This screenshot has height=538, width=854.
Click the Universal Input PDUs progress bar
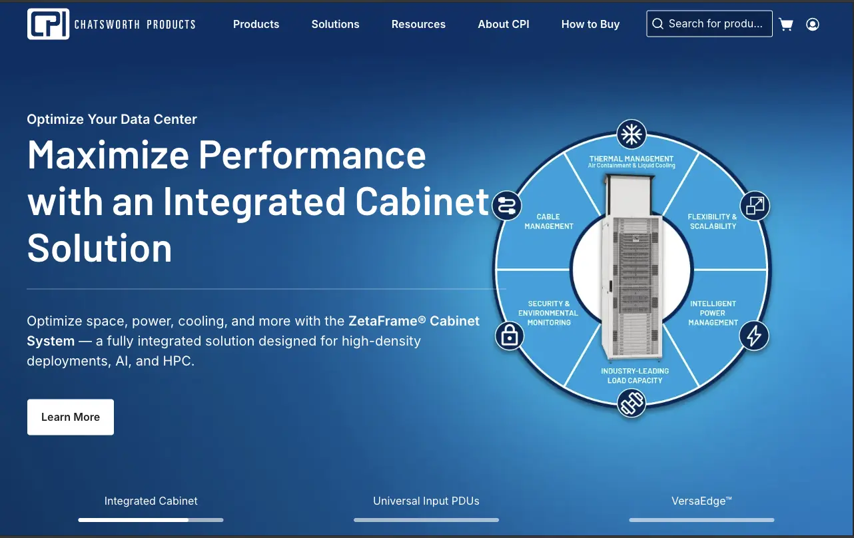(x=426, y=519)
